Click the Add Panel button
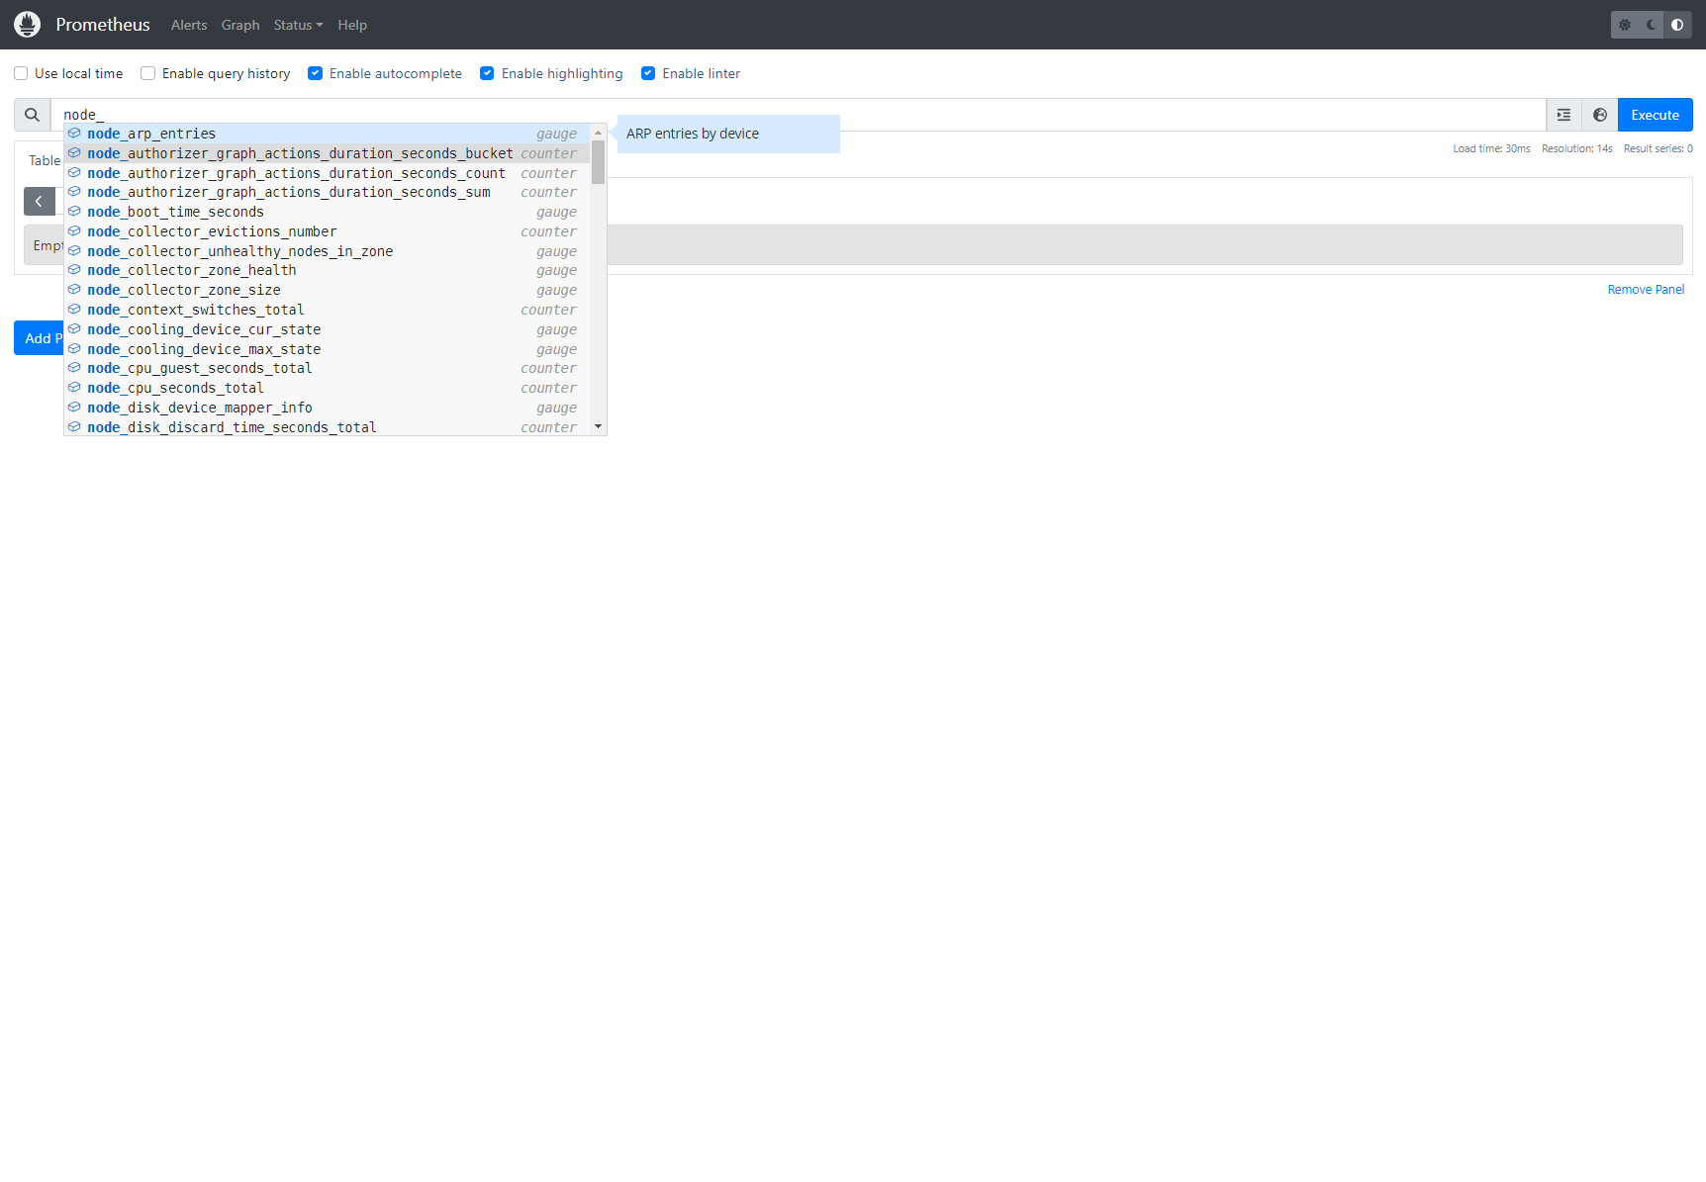Viewport: 1706px width, 1182px height. [39, 338]
